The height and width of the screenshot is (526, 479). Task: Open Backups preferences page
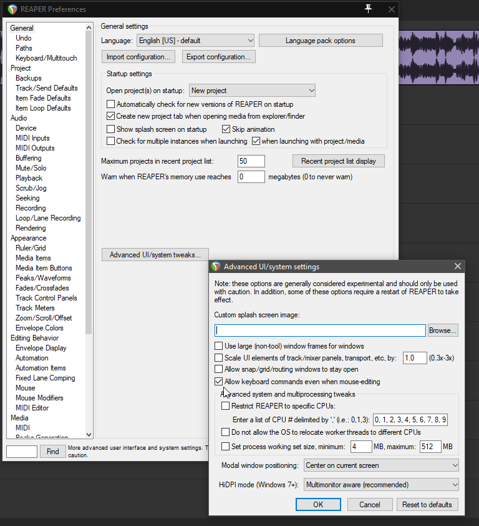coord(29,78)
